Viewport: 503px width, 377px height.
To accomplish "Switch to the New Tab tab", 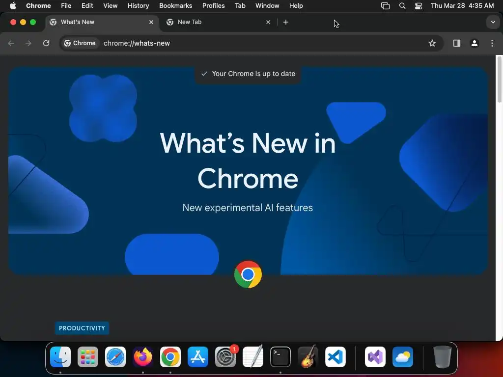I will coord(218,22).
